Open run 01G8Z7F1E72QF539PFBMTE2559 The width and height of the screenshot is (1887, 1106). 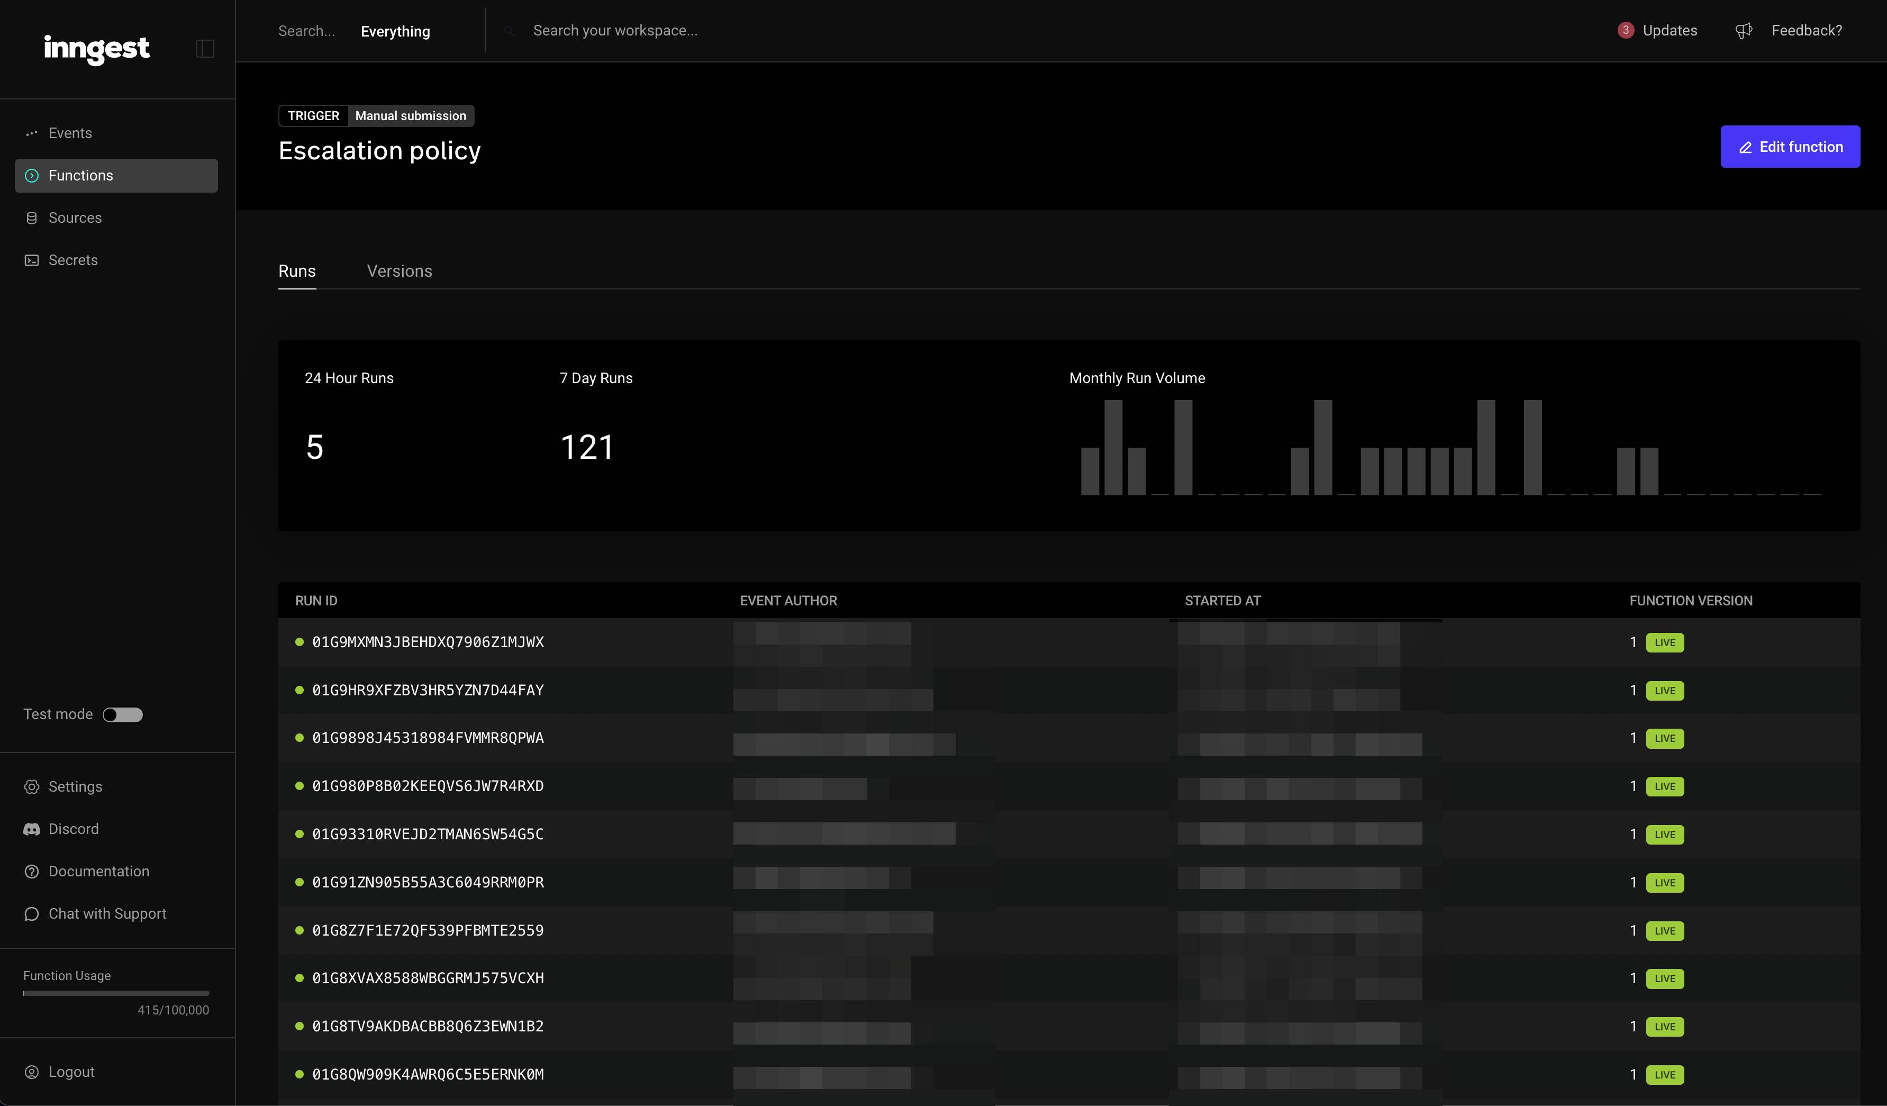(428, 931)
